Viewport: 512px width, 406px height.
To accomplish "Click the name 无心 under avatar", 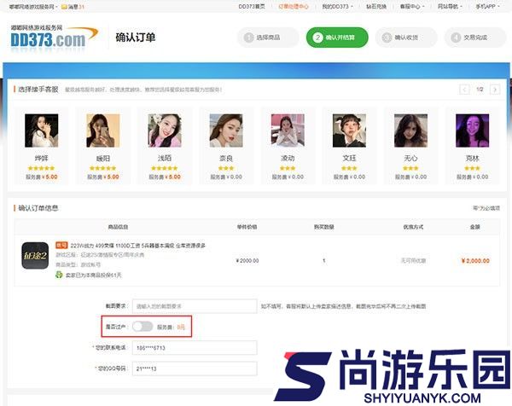I will click(410, 158).
